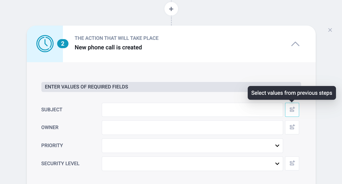342x184 pixels.
Task: Click the OWNER field label
Action: tap(50, 127)
